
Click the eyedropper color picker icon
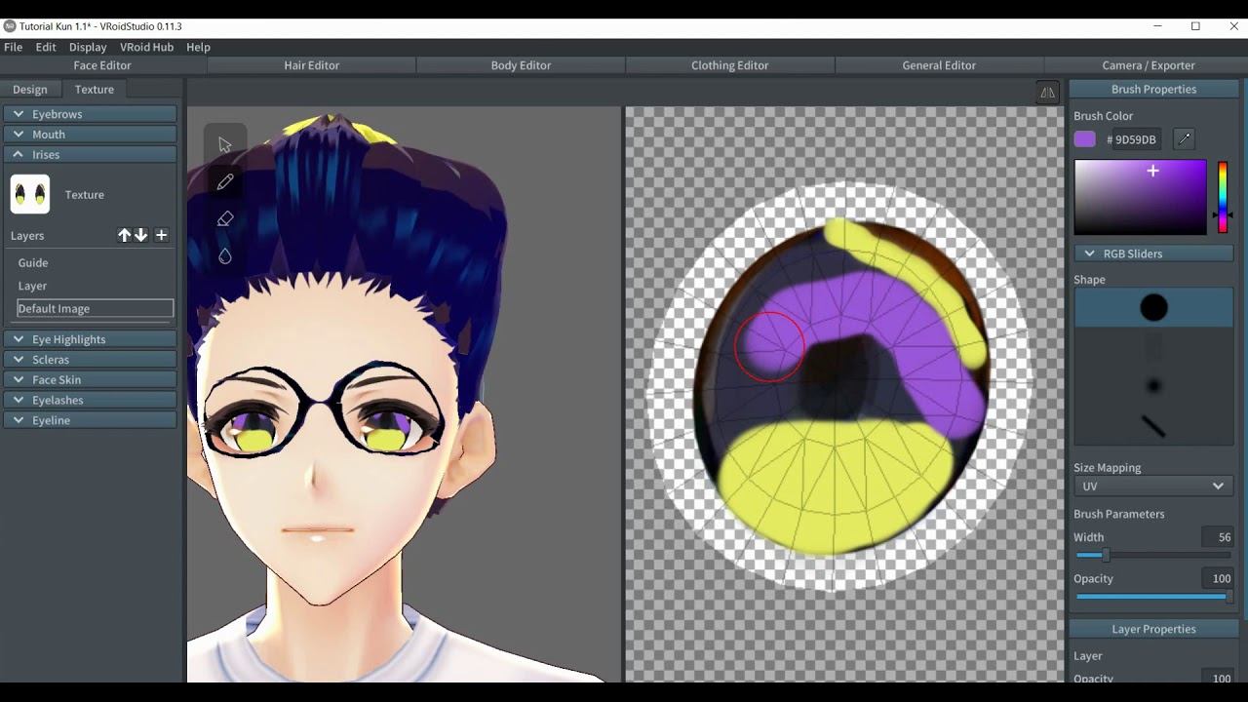coord(1184,139)
